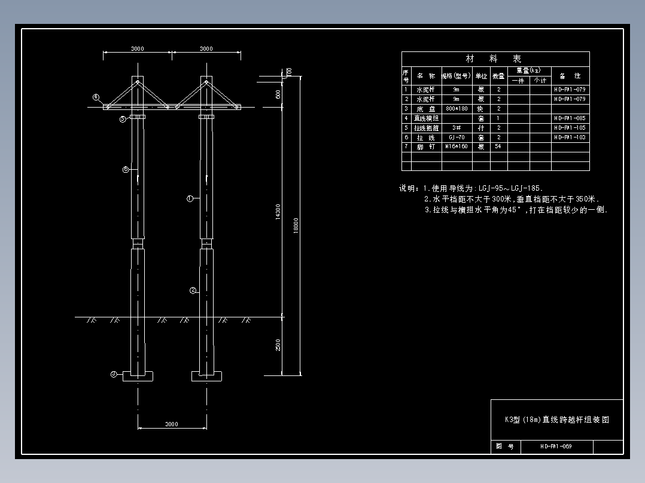Click the top-right '3000' dimension
The width and height of the screenshot is (645, 483).
click(x=206, y=48)
